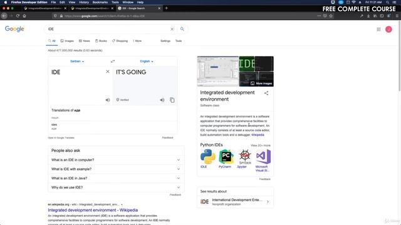Click More images on panel thumbnails
Screen dimensions: 401x225
point(261,83)
